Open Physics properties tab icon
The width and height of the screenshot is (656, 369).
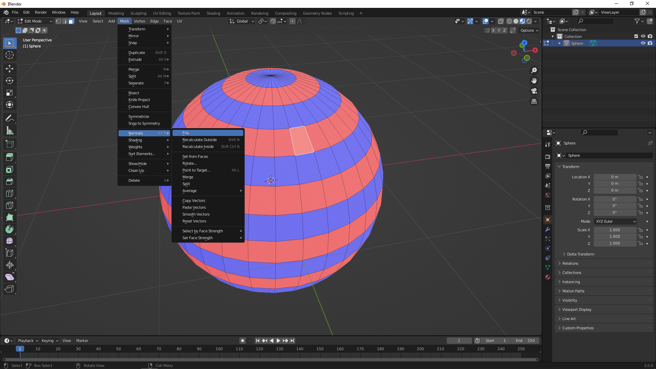[548, 248]
